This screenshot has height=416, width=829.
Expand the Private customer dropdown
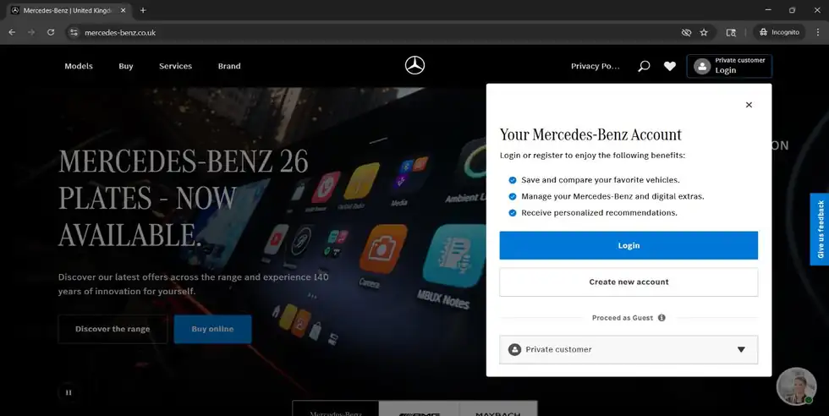coord(629,349)
